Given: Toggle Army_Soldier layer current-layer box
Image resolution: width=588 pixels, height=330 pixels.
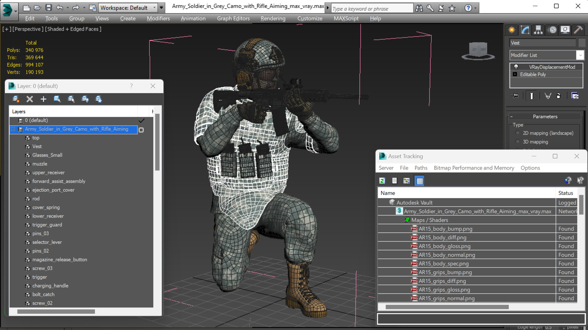Looking at the screenshot, I should [141, 130].
